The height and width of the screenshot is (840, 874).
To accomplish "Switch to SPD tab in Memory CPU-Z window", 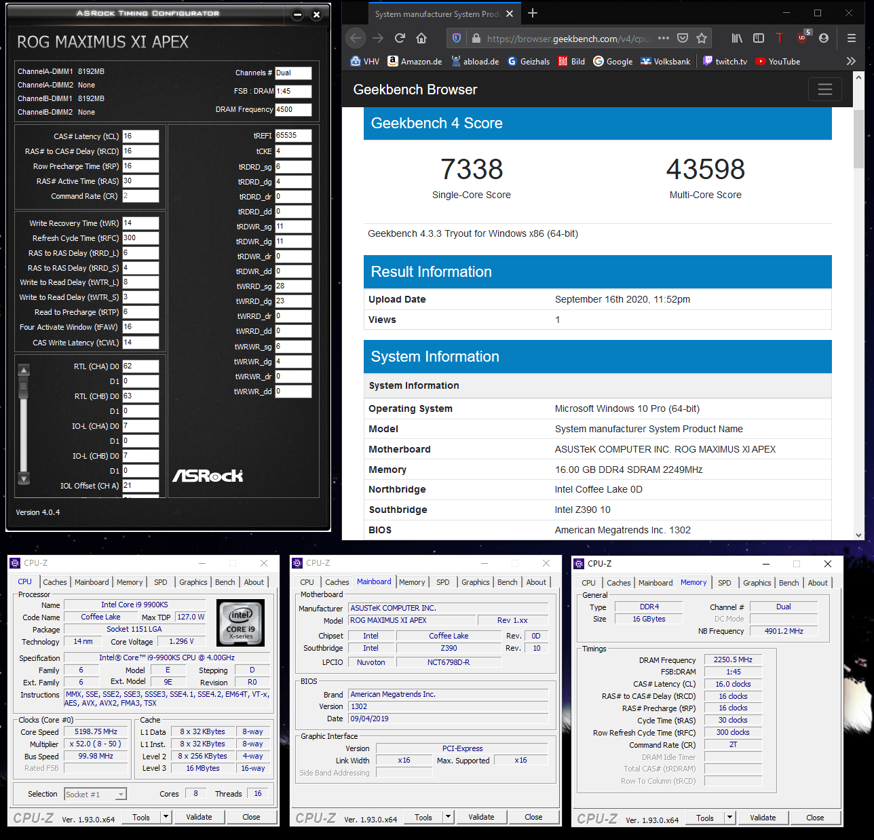I will point(725,583).
